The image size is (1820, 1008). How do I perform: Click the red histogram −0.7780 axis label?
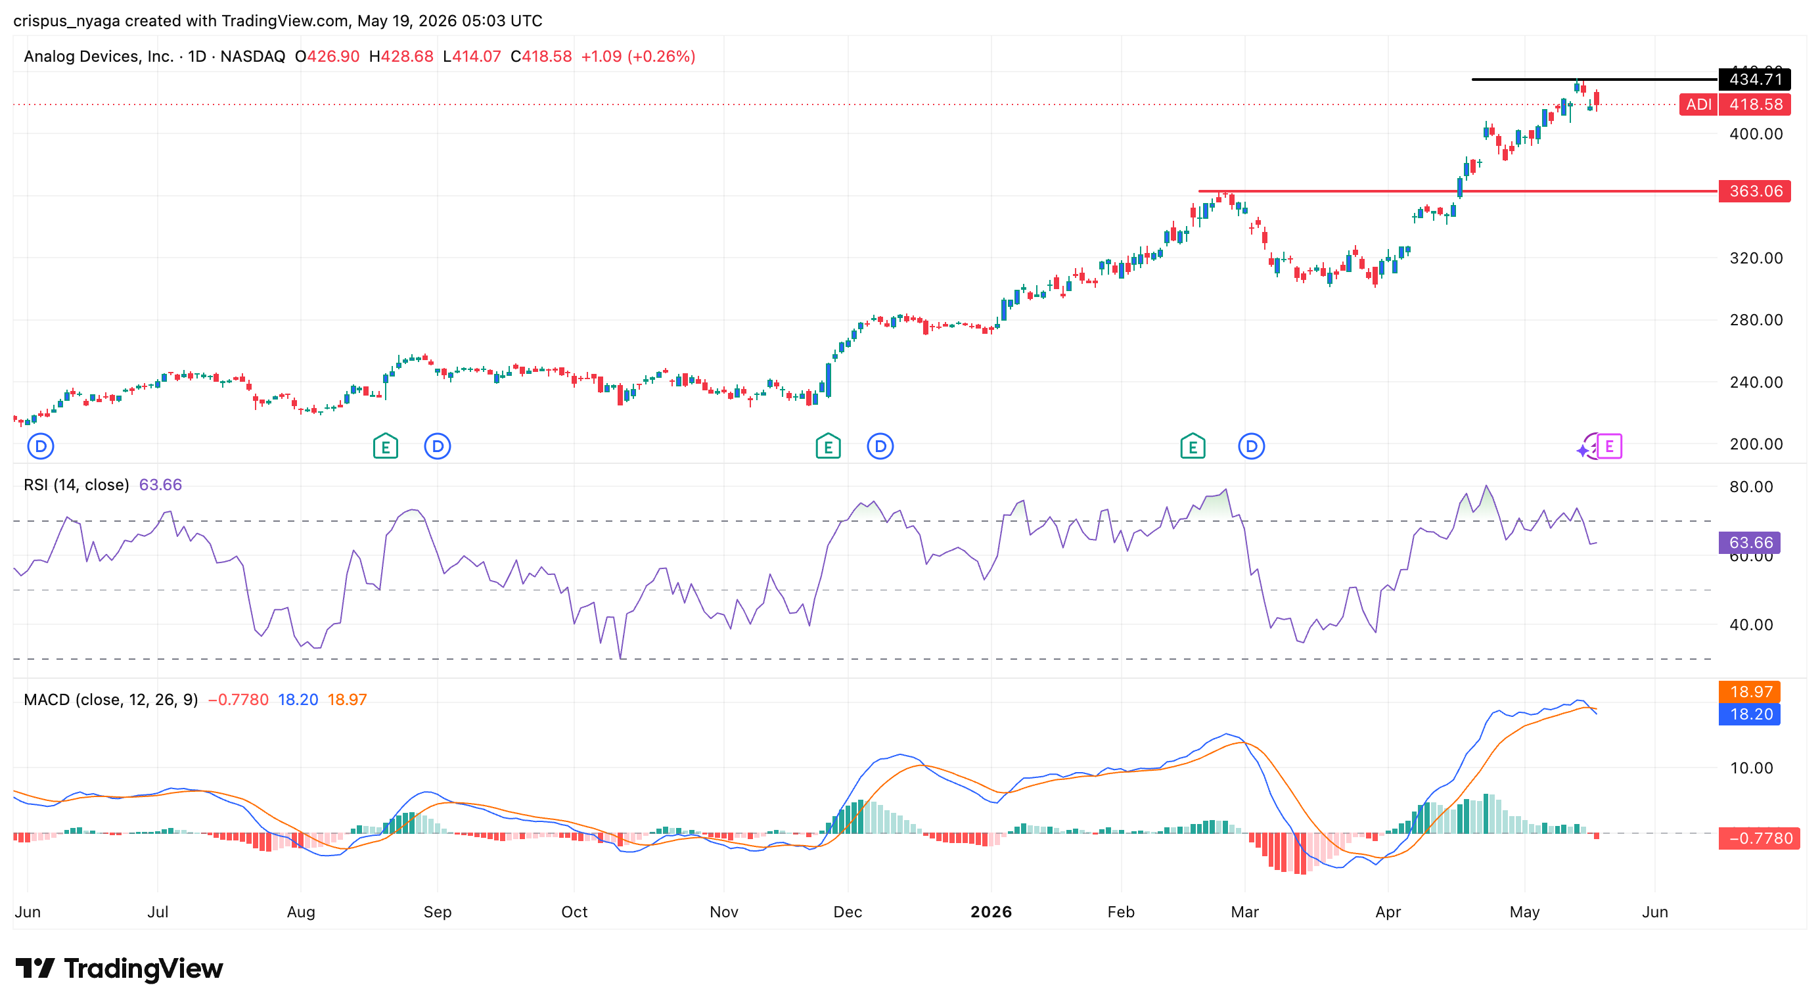pos(1760,838)
